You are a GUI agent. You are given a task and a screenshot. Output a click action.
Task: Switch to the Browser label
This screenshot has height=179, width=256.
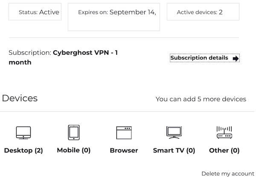pos(124,151)
